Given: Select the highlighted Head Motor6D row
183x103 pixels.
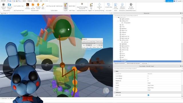Looking at the screenshot, I should (x=147, y=61).
